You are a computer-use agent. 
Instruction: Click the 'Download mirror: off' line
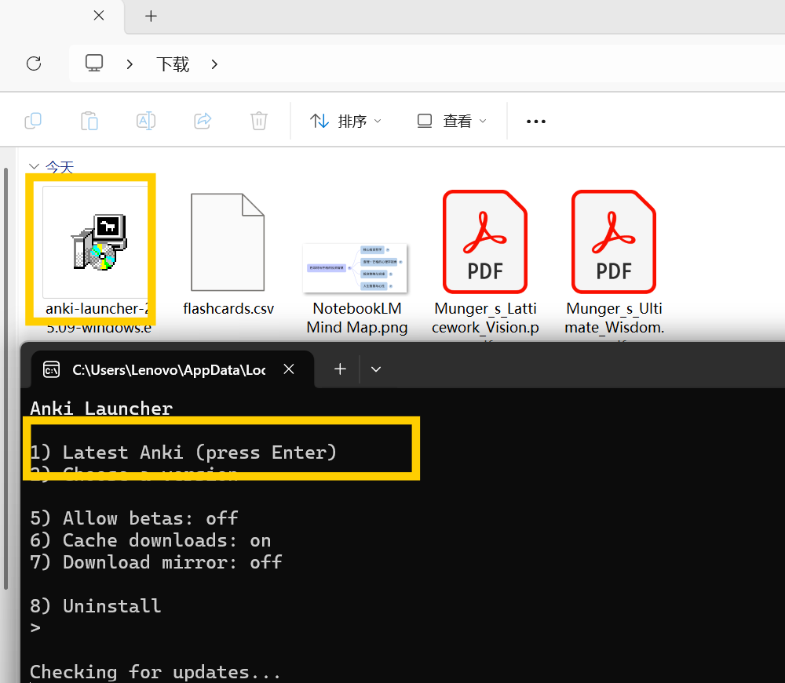tap(155, 562)
